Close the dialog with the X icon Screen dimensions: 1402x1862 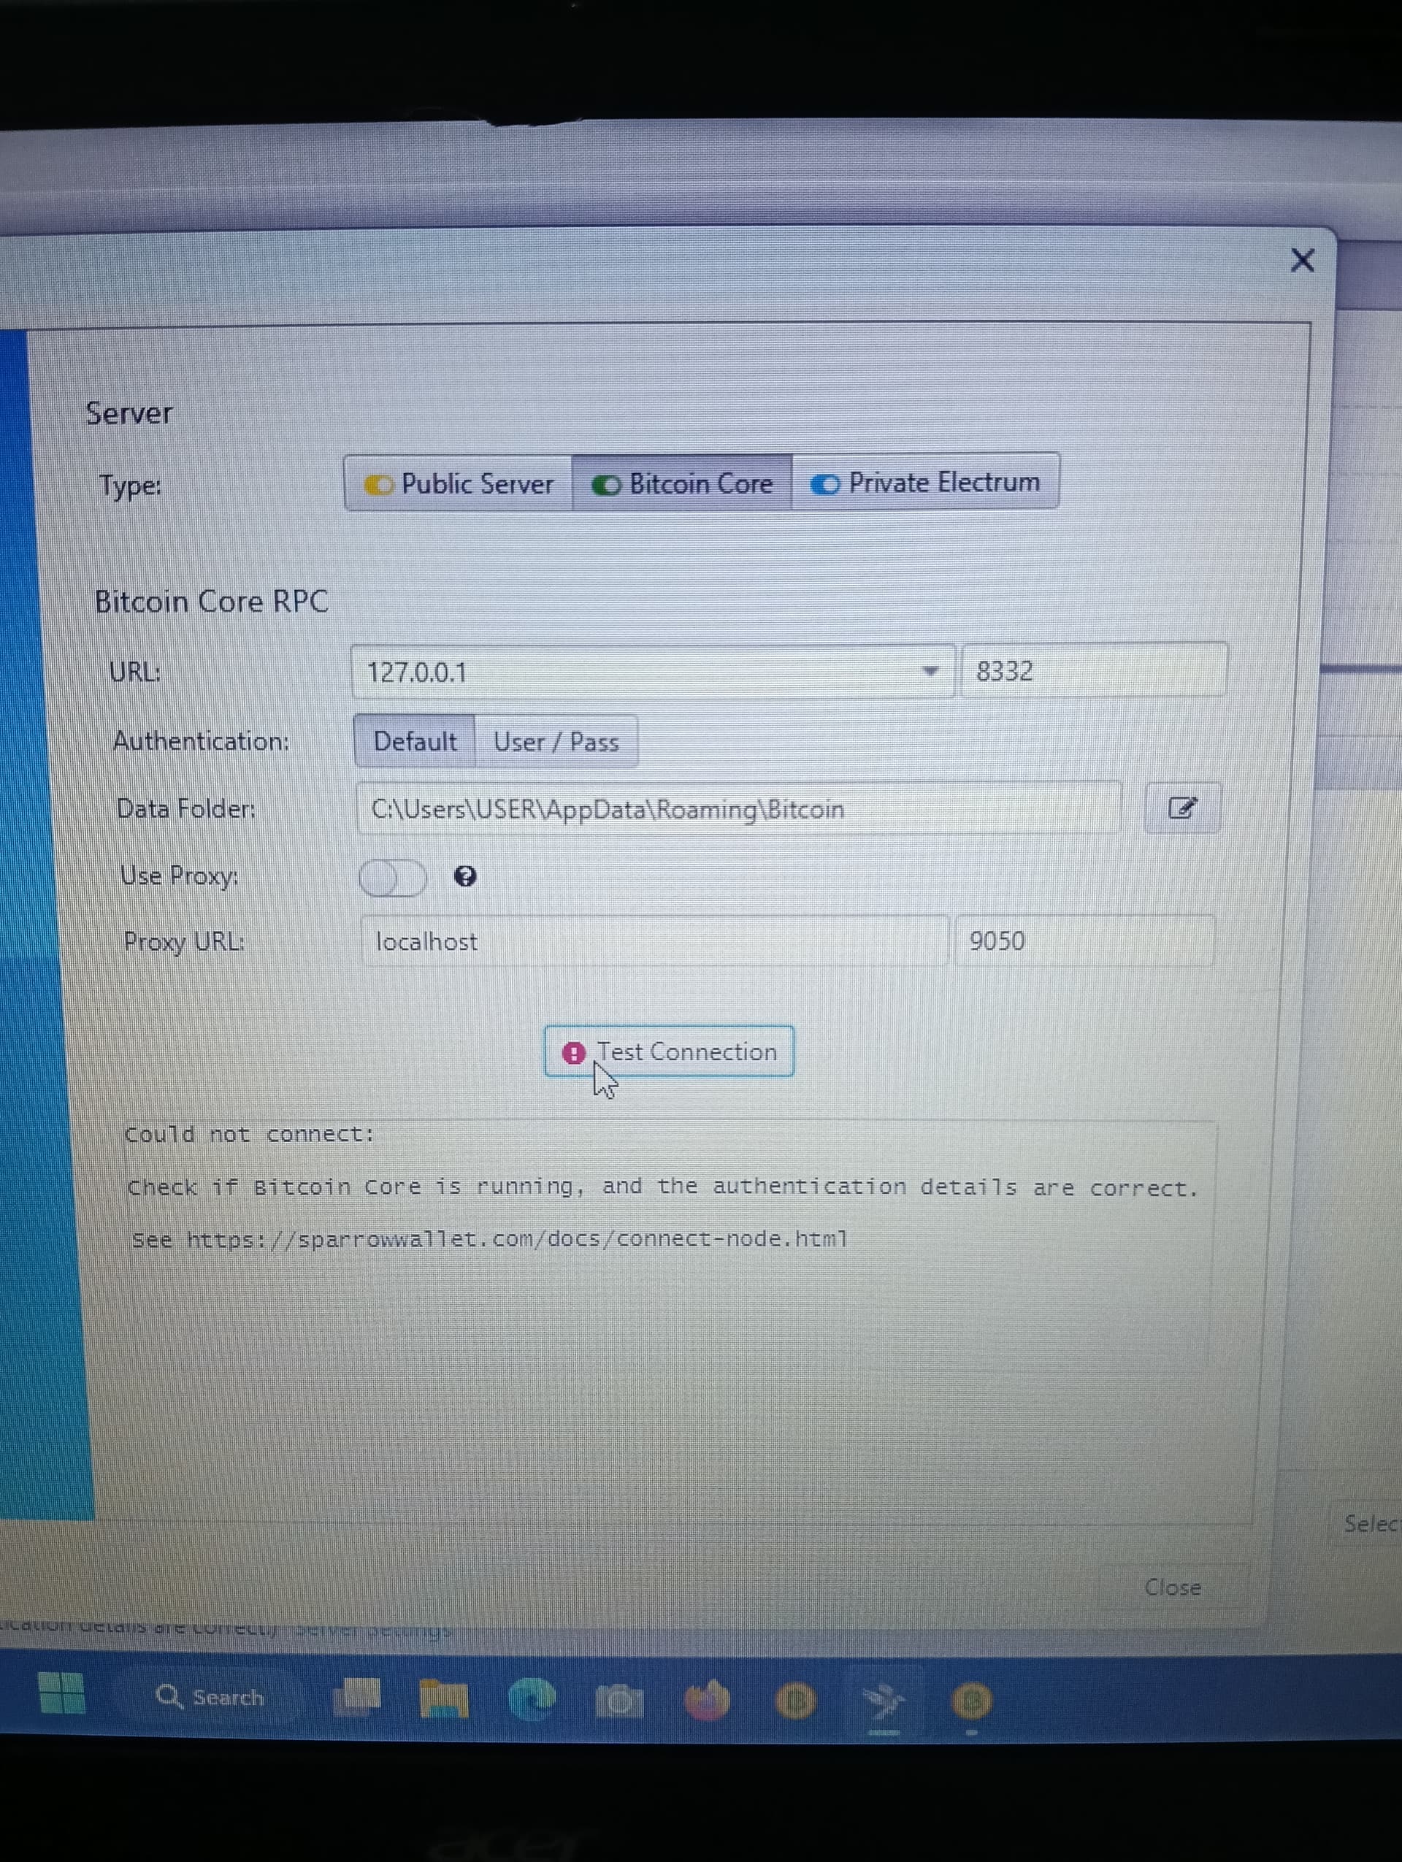(x=1302, y=260)
